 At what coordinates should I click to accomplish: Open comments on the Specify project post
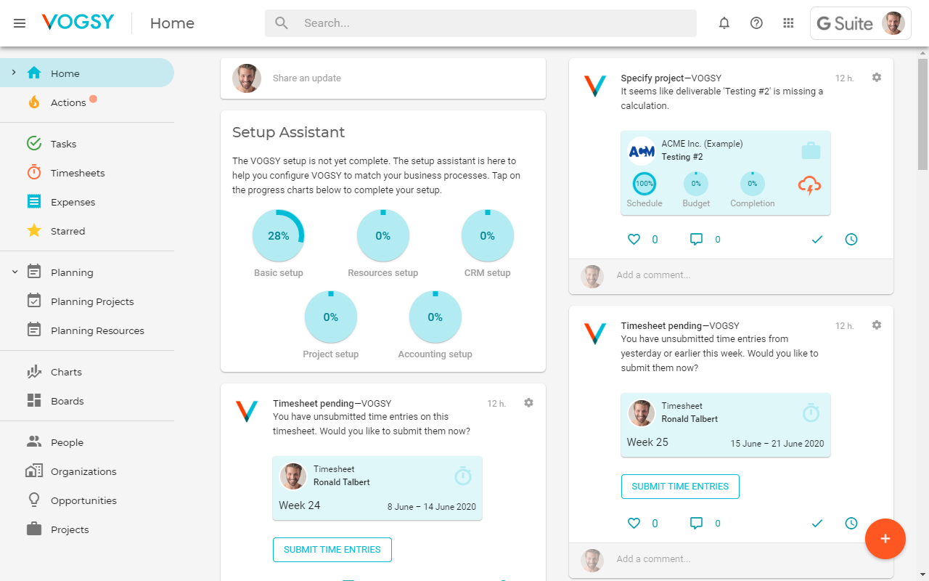coord(696,239)
